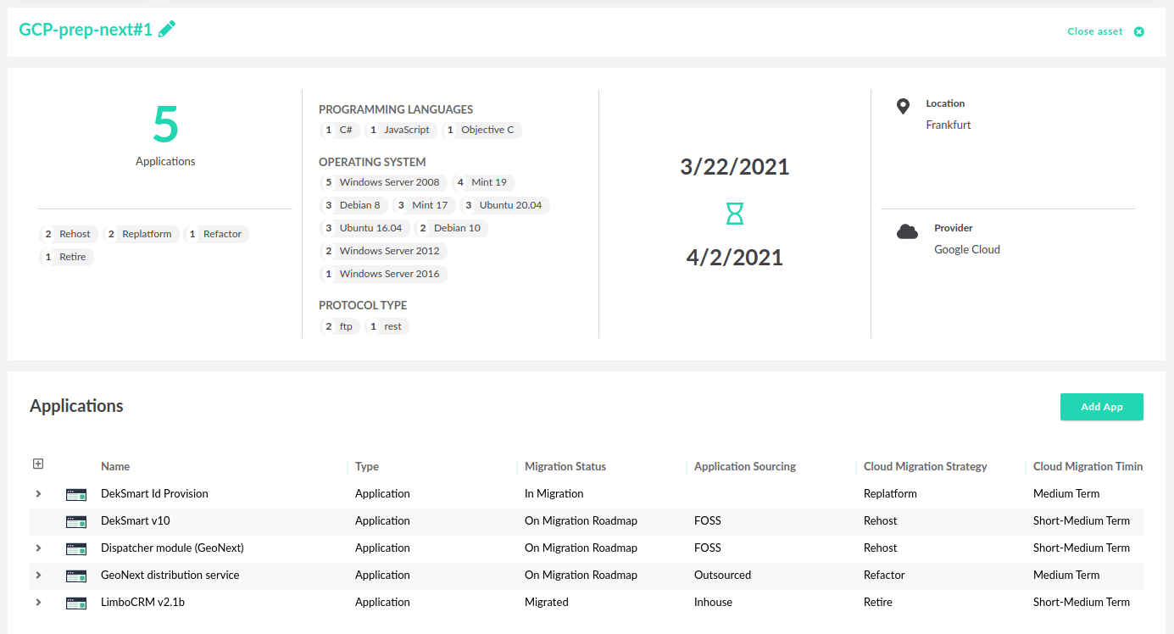1174x634 pixels.
Task: Click the Mint 17 operating system tag
Action: pos(425,205)
